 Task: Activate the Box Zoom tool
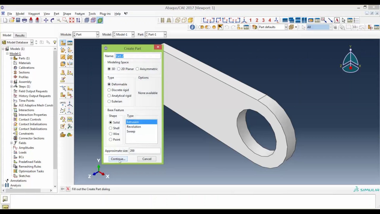(65, 20)
